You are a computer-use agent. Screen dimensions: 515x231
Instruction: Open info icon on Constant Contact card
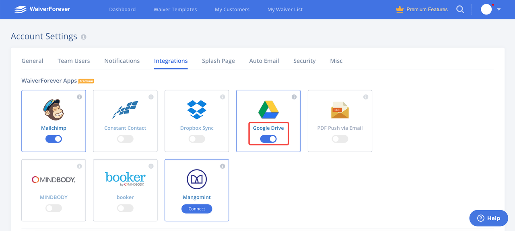tap(151, 97)
